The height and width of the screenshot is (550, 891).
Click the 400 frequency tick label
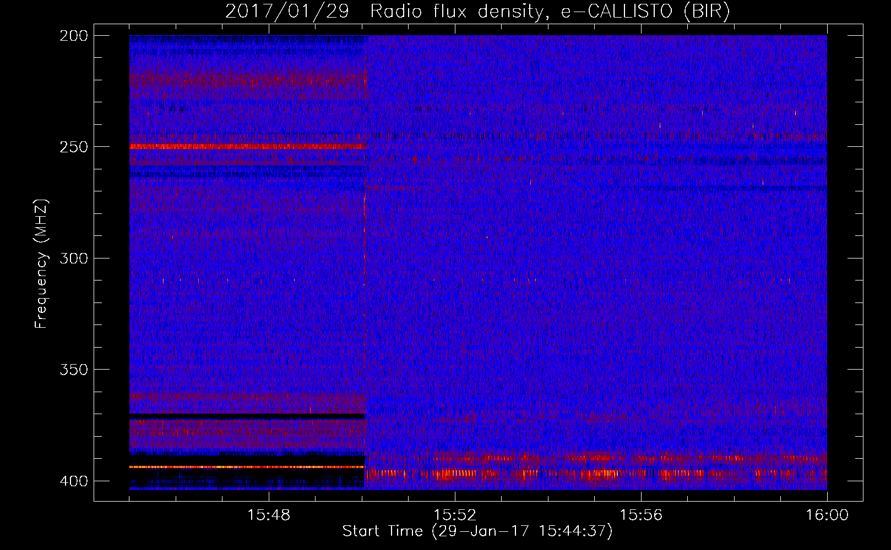click(x=74, y=481)
